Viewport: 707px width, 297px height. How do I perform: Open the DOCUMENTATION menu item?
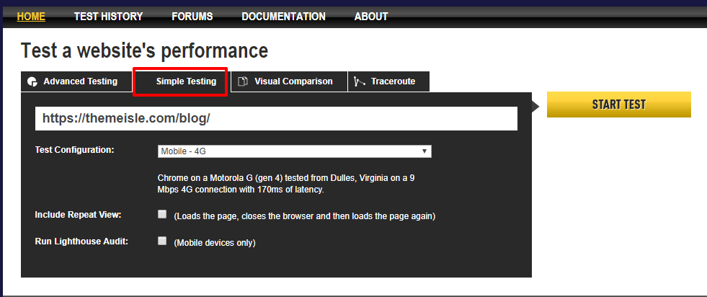coord(283,17)
